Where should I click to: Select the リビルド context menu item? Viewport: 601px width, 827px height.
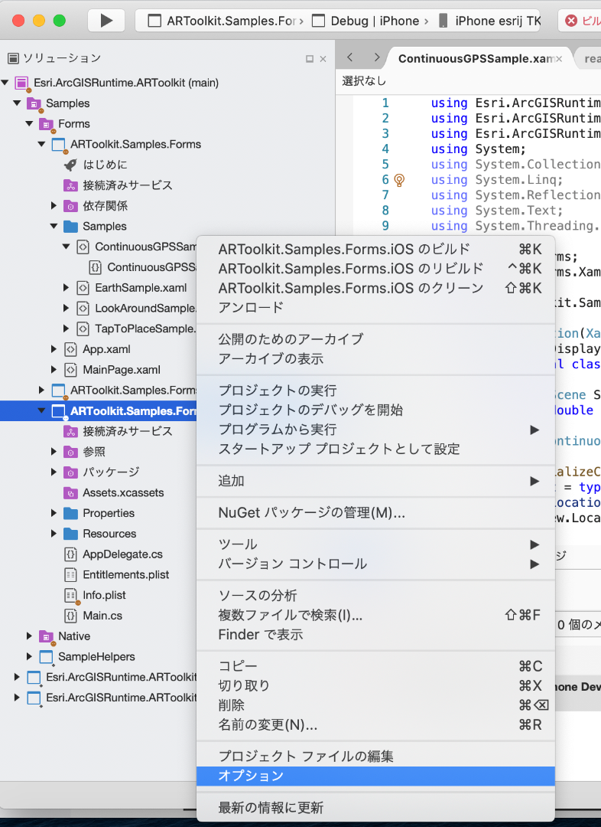(375, 269)
